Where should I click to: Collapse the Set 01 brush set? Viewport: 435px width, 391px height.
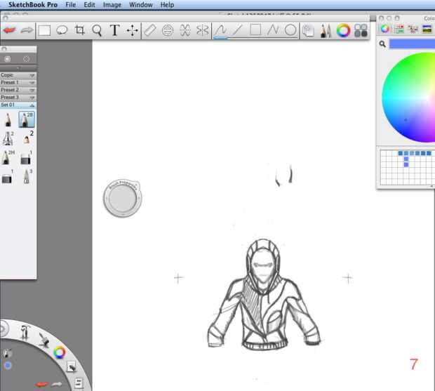click(x=18, y=105)
